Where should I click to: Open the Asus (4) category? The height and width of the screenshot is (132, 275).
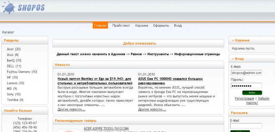13,55
